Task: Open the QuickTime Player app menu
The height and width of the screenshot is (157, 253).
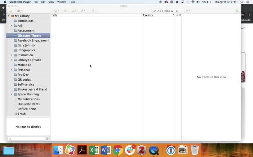Action: (20, 2)
